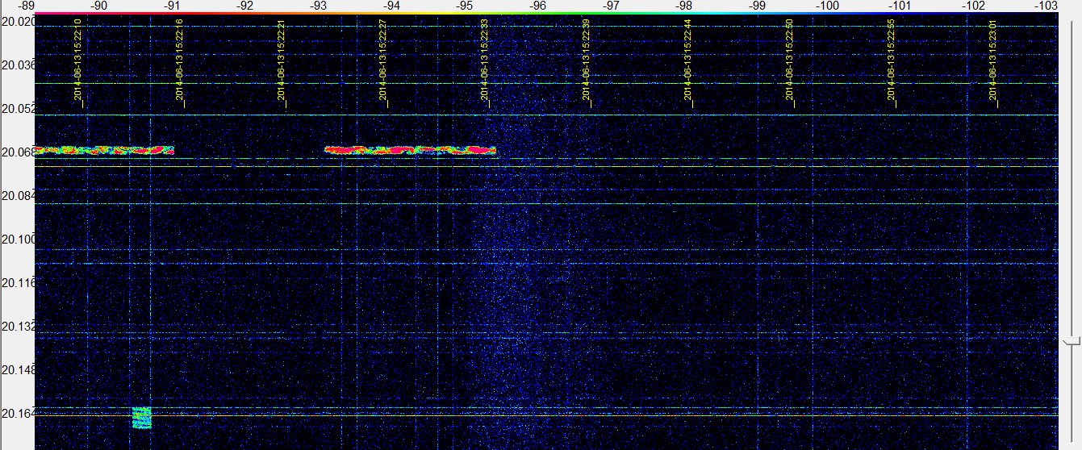This screenshot has height=450, width=1082.
Task: Click the 20.164 frequency axis label
Action: pyautogui.click(x=18, y=414)
